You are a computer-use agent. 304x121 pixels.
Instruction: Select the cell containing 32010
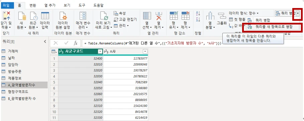[81, 64]
